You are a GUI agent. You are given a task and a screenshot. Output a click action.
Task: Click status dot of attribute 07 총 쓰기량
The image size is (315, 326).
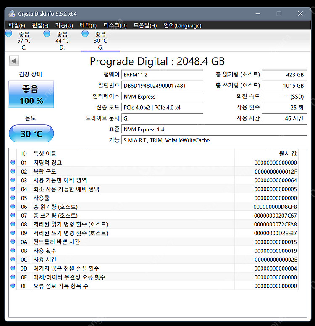(x=13, y=215)
